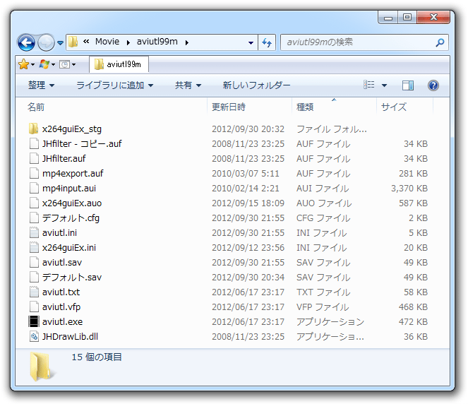Click the file name x264guiEx_stg
The height and width of the screenshot is (404, 468).
[71, 129]
